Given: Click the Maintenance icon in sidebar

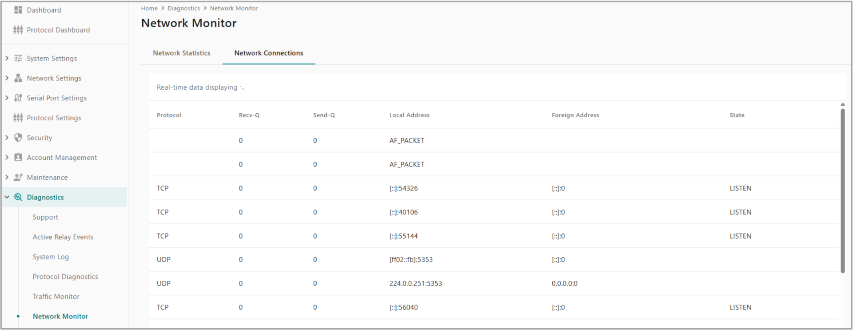Looking at the screenshot, I should [18, 177].
